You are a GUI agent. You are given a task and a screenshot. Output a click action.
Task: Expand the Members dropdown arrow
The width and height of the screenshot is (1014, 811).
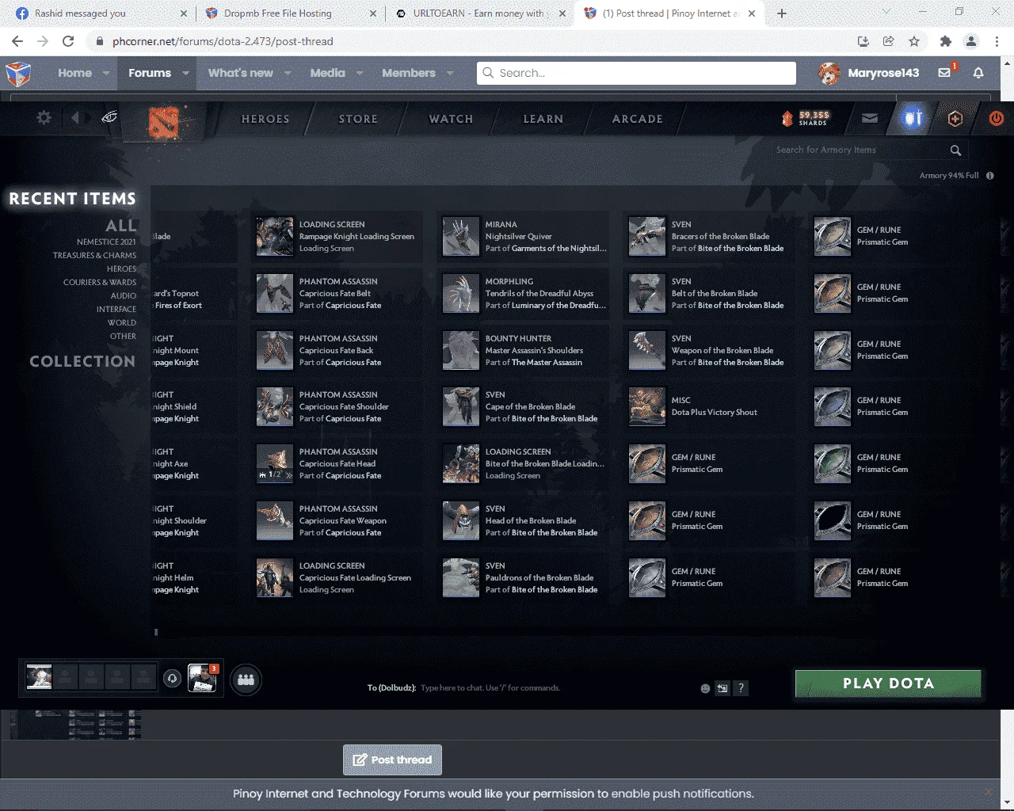(x=450, y=73)
